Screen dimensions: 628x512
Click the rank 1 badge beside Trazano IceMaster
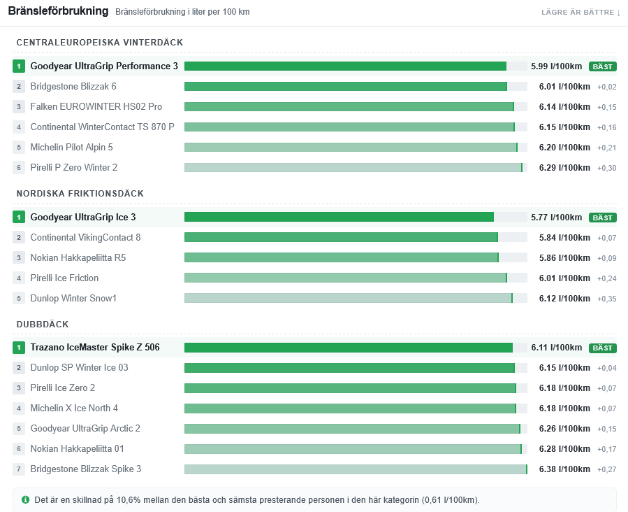(19, 347)
